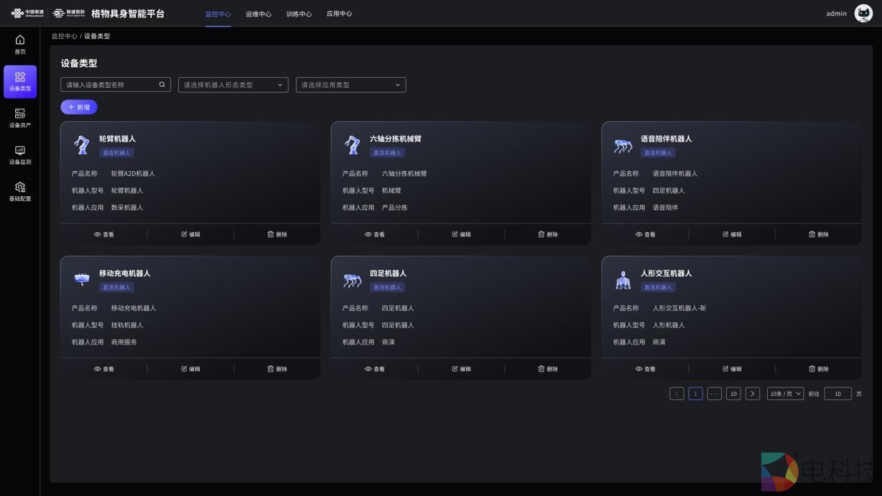Viewport: 882px width, 496px height.
Task: Focus the 请输入设备类型名称 search field
Action: click(x=110, y=85)
